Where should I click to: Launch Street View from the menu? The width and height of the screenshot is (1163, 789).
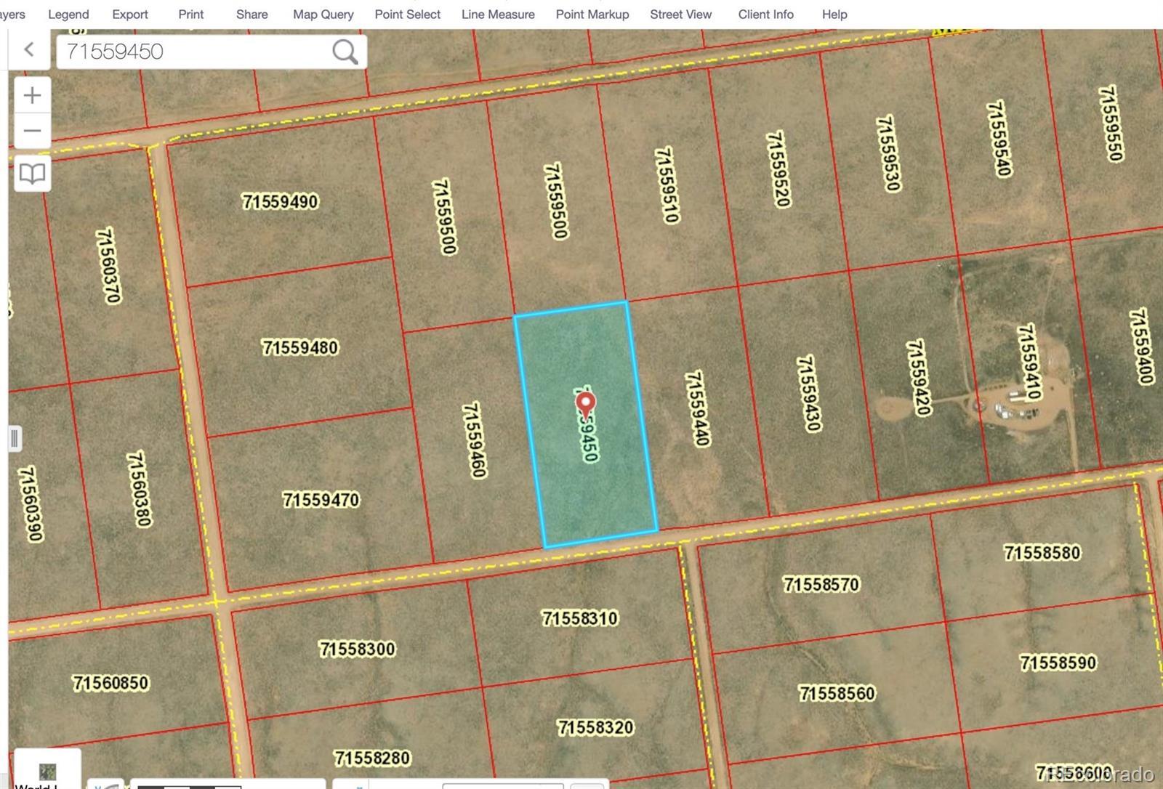point(681,15)
